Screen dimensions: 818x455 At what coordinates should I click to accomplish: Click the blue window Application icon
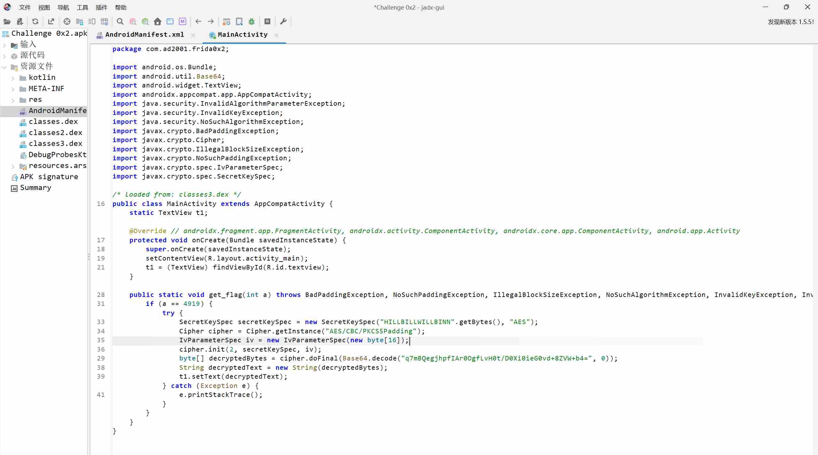click(170, 22)
